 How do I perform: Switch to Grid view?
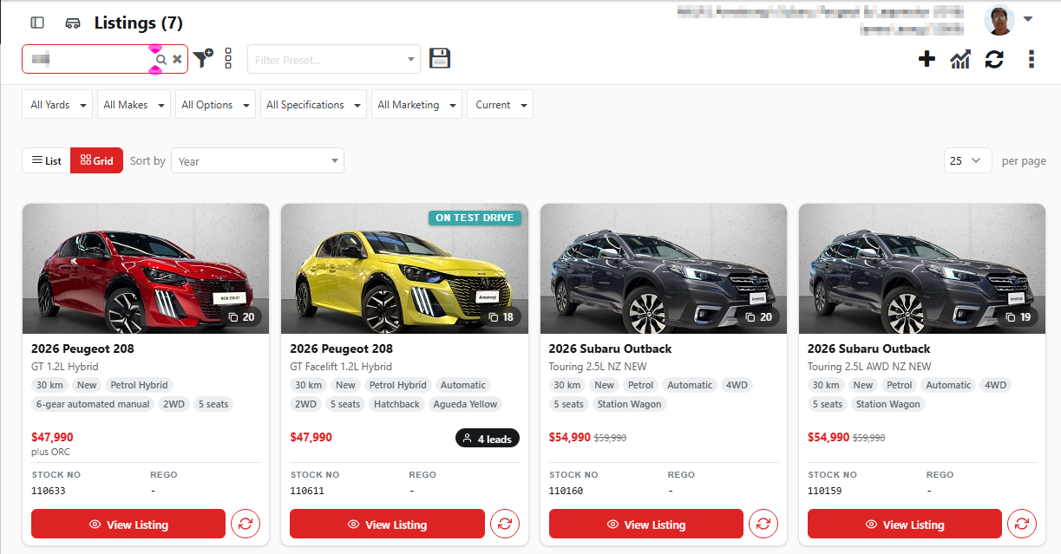tap(96, 160)
